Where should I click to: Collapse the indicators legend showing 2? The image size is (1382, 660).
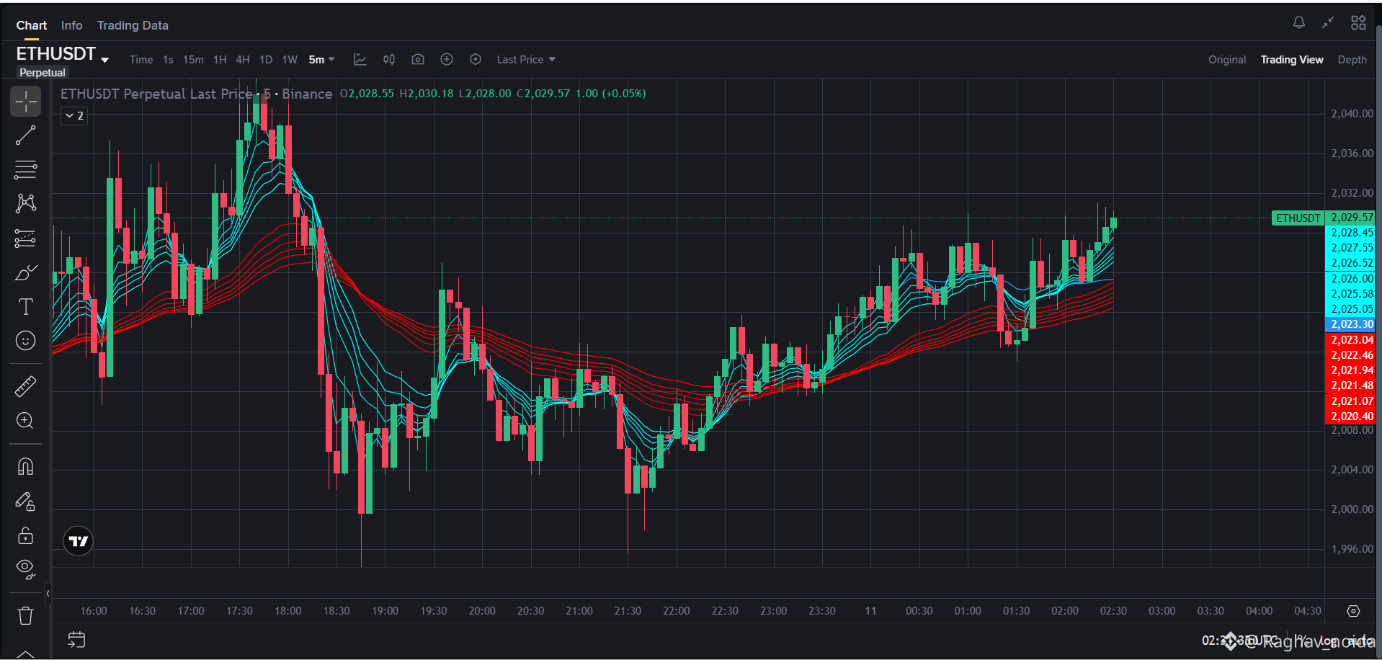point(74,115)
